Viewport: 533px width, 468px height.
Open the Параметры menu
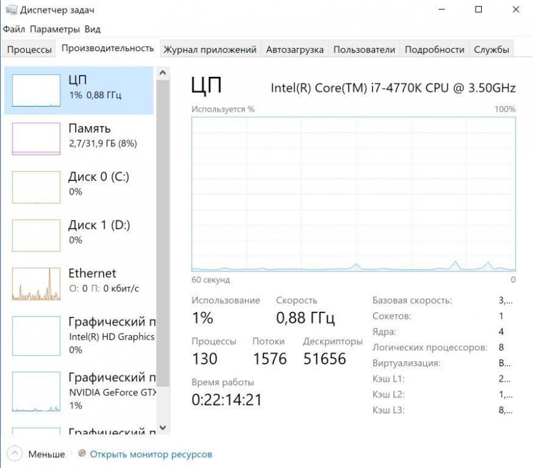pyautogui.click(x=55, y=29)
